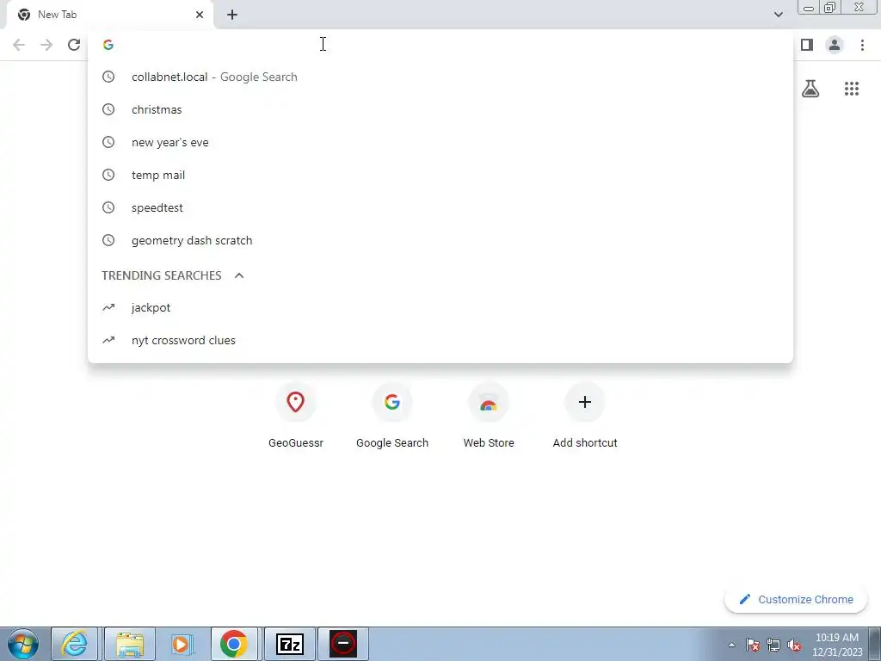Click the clock icon beside christmas
881x661 pixels.
(108, 109)
